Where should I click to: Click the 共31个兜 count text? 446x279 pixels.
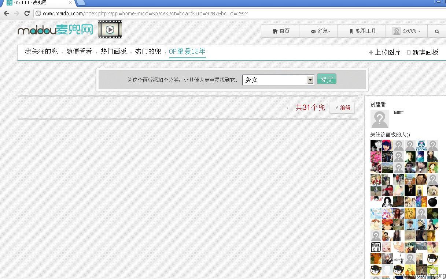click(x=310, y=108)
